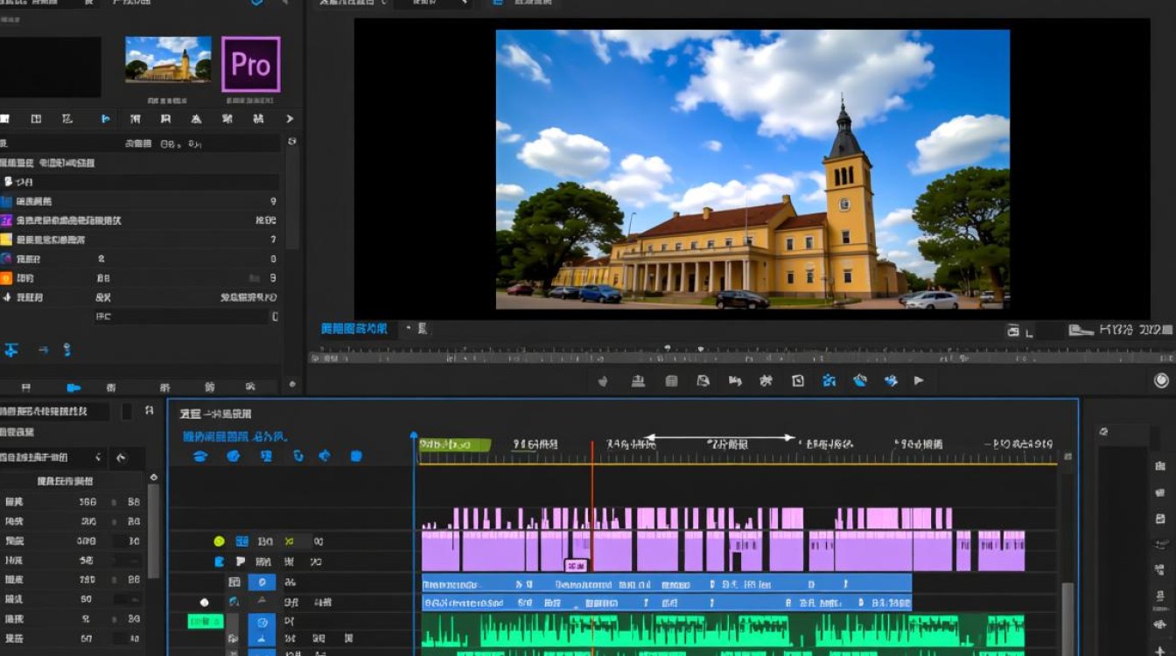Open the dropdown above the program monitor
1176x656 pixels.
pos(433,3)
